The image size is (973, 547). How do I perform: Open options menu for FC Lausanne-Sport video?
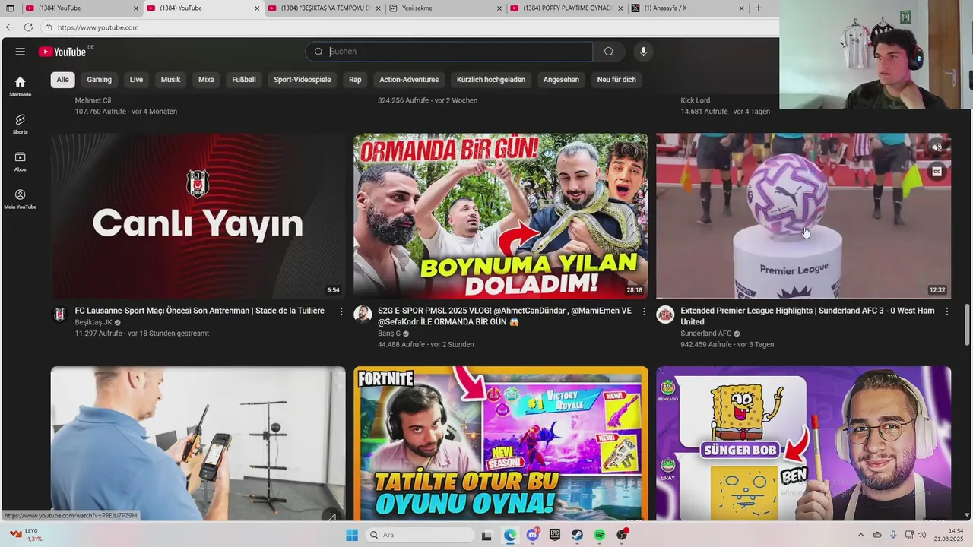341,311
